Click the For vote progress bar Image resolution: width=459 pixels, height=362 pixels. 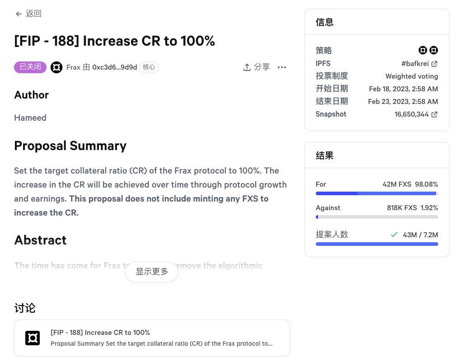[x=377, y=193]
